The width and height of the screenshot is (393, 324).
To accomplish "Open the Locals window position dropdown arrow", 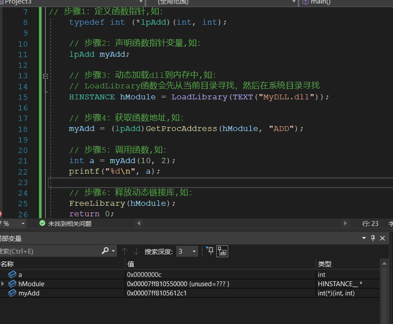I will pyautogui.click(x=364, y=238).
